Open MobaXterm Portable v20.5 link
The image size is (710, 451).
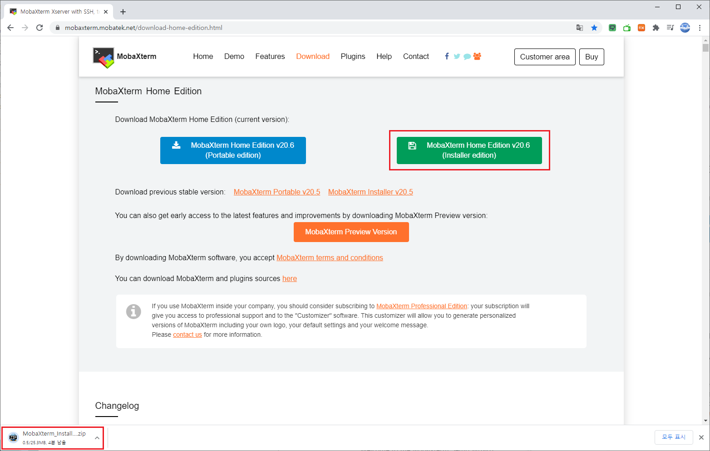pos(277,192)
